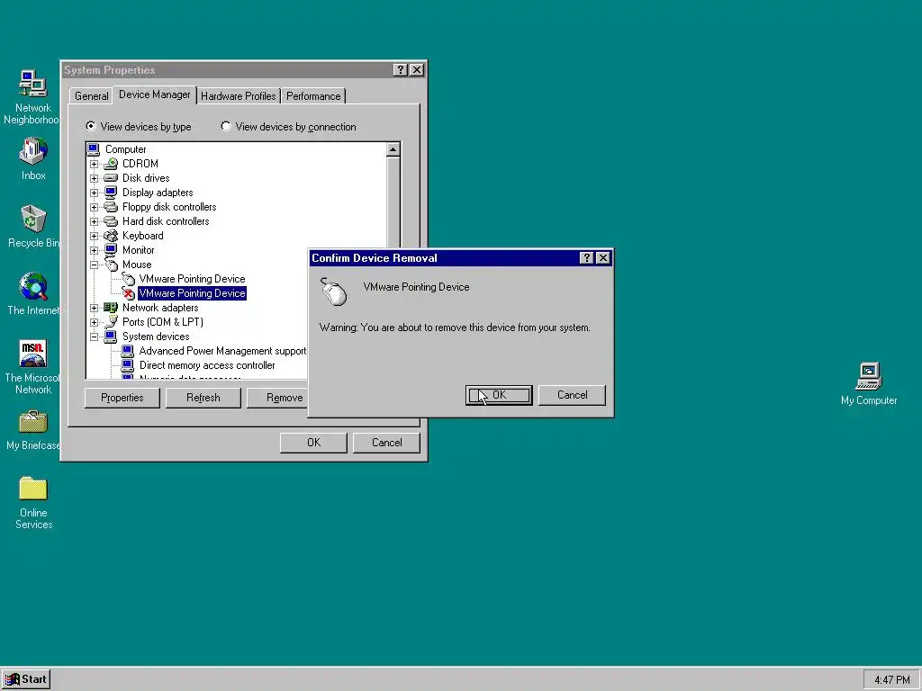Click the first VMware Pointing Device icon
The width and height of the screenshot is (922, 691).
point(128,279)
